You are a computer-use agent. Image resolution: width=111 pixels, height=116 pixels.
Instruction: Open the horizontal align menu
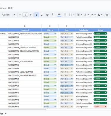(x=79, y=15)
